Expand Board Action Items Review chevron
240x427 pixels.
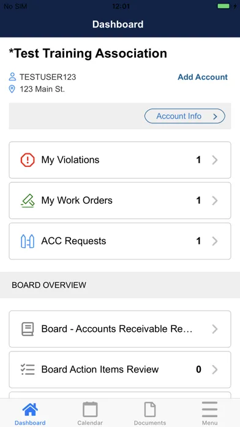click(x=215, y=369)
